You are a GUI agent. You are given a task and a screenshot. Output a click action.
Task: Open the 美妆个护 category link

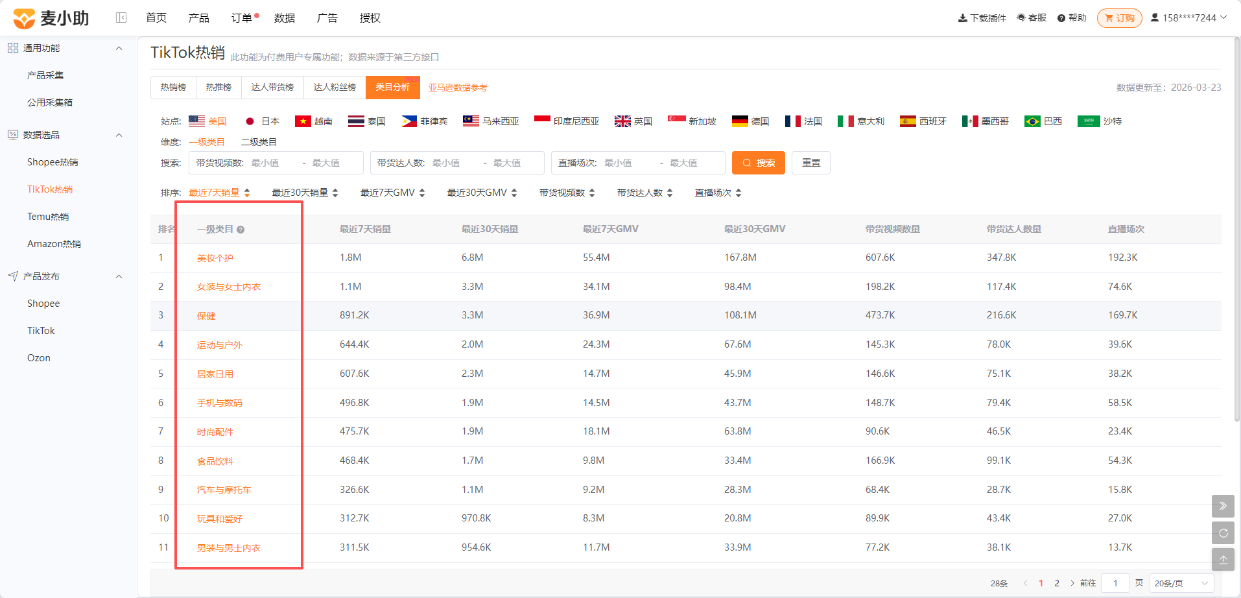coord(215,258)
